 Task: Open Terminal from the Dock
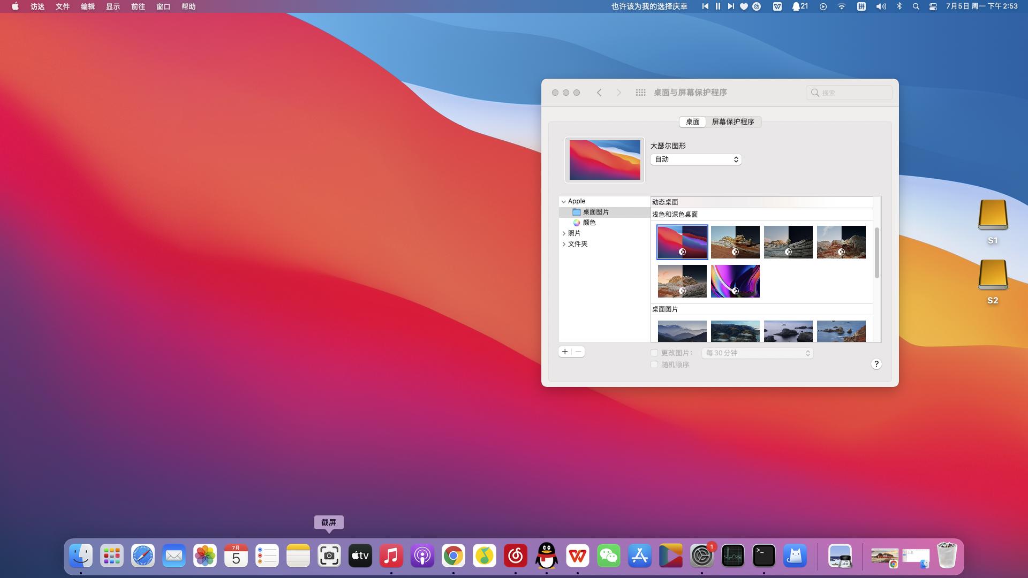(x=764, y=556)
